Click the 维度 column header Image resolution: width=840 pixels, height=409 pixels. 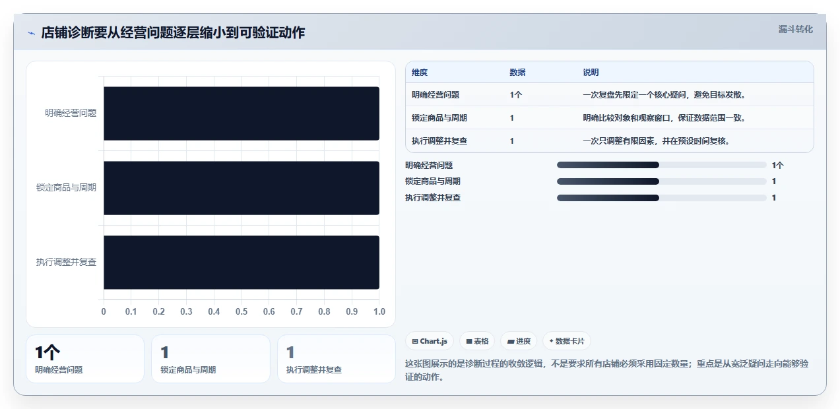point(420,73)
